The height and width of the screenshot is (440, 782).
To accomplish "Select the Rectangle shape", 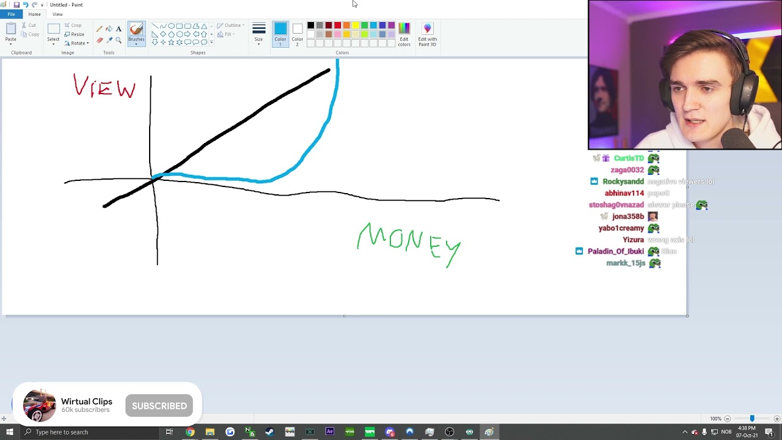I will 180,26.
